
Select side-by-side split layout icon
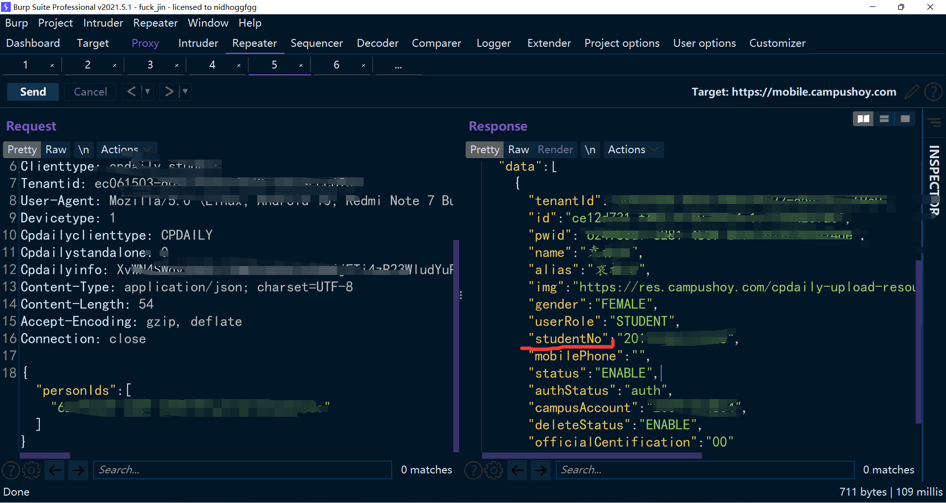coord(863,119)
